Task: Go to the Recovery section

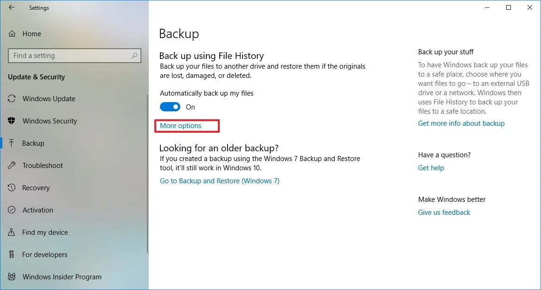Action: point(36,188)
